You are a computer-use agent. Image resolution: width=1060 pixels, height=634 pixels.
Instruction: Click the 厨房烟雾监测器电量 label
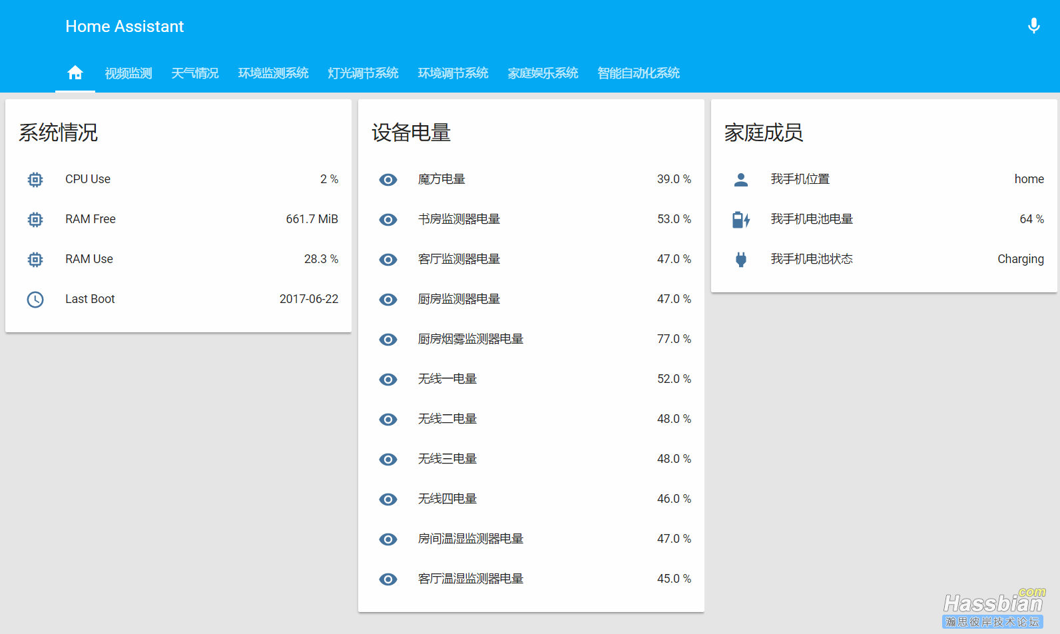(471, 339)
